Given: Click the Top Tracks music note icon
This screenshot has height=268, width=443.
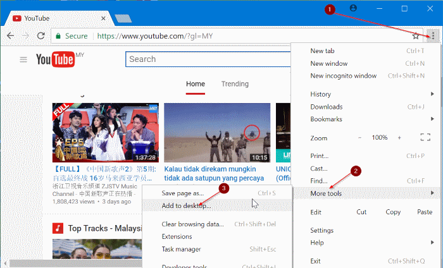Looking at the screenshot, I should 58,228.
